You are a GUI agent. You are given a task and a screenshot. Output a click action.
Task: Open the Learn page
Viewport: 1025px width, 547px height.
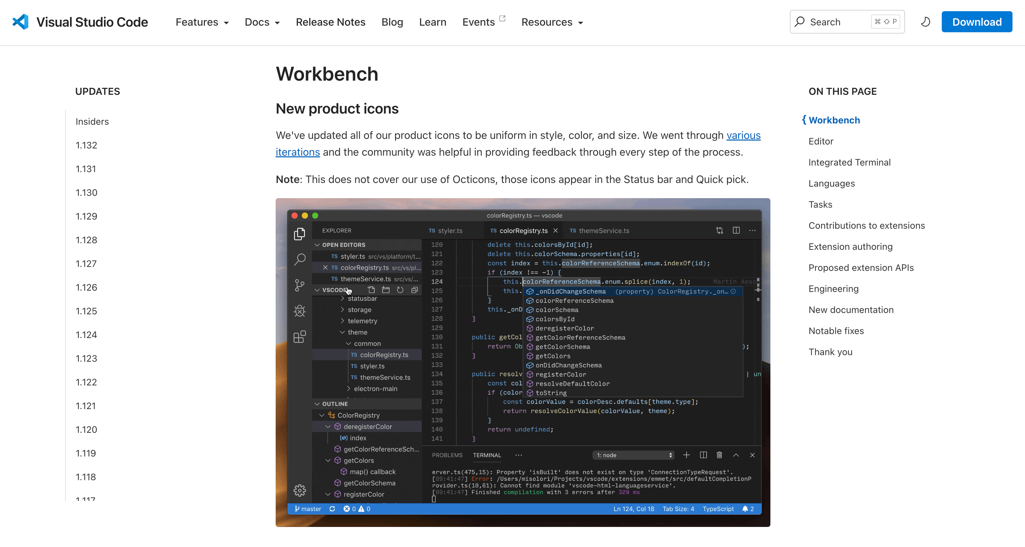[x=433, y=22]
